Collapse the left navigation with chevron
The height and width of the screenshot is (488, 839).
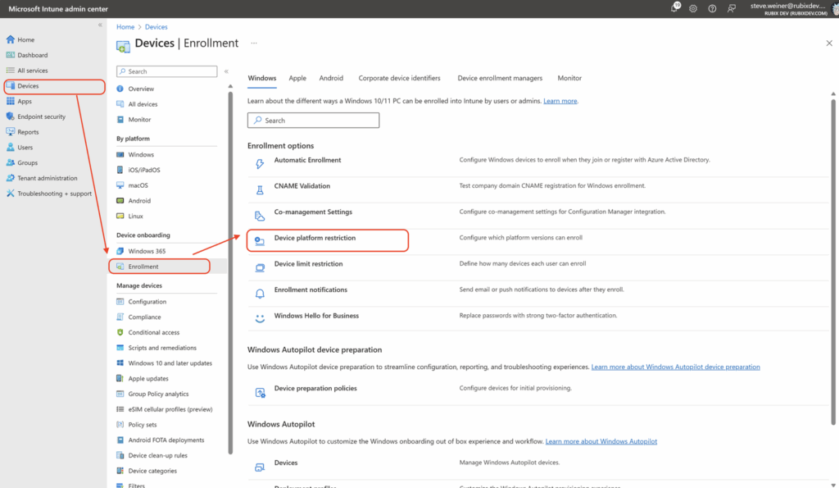tap(100, 25)
